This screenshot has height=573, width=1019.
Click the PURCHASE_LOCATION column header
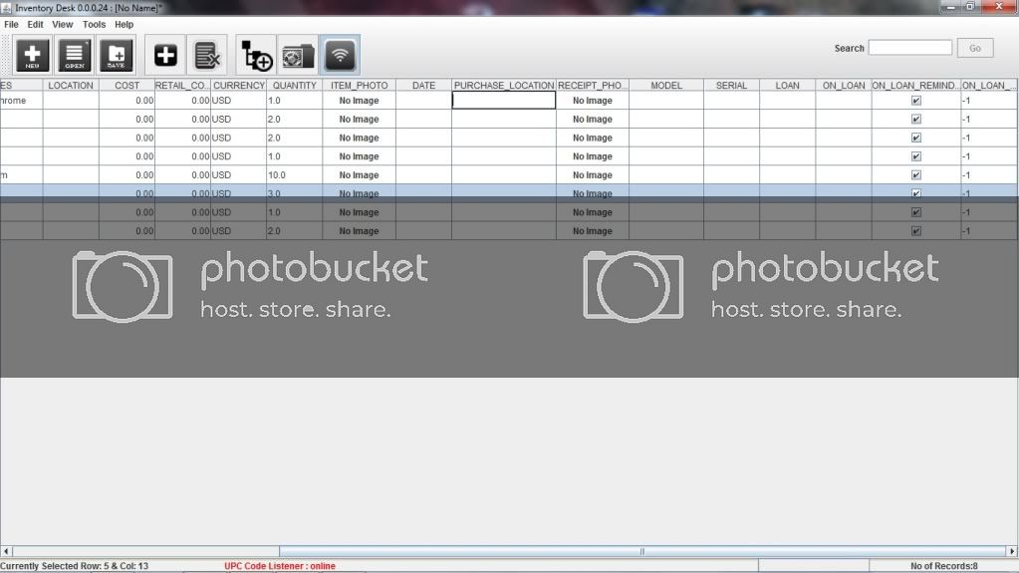[x=504, y=85]
